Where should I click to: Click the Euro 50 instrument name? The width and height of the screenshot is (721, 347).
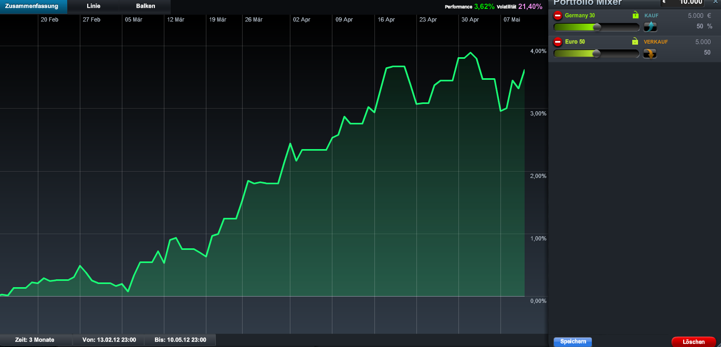[574, 41]
